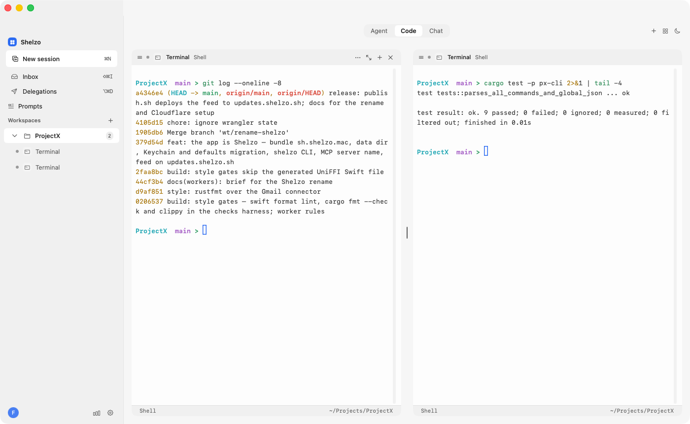The image size is (690, 424).
Task: Add a split with the git log pane's plus
Action: (379, 57)
